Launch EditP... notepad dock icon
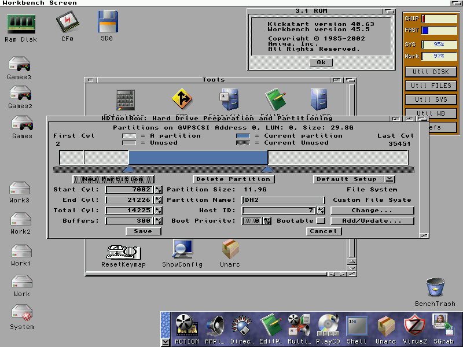 (271, 325)
